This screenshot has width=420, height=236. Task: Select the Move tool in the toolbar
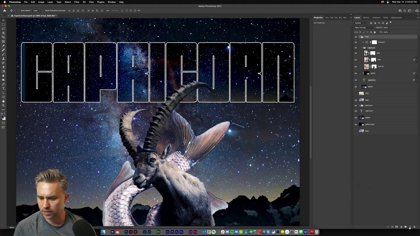tap(3, 20)
